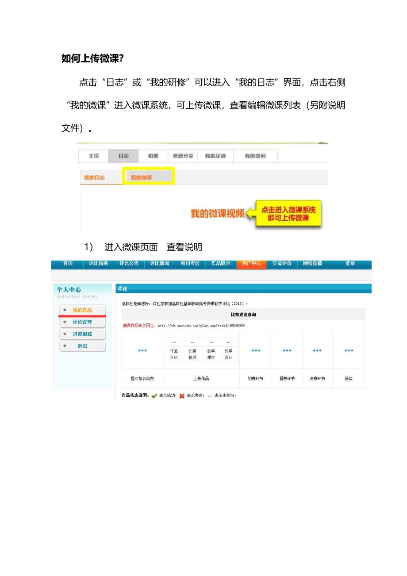This screenshot has width=407, height=576.
Task: Click the status dots above 提交报名信息
Action: point(142,350)
